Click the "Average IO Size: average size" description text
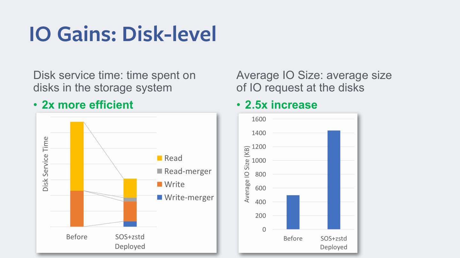 coord(314,75)
